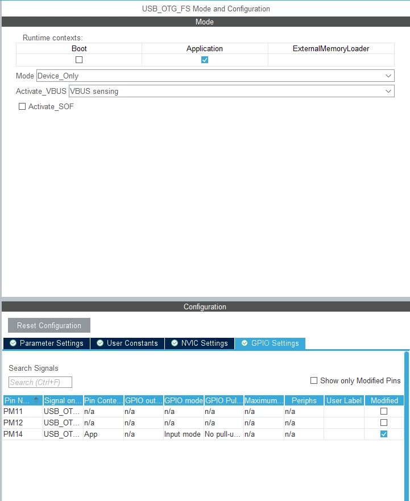Select the PM11 pin row
410x501 pixels.
pyautogui.click(x=204, y=411)
